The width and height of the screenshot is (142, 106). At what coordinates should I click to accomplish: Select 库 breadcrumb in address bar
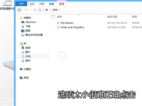coord(46,10)
